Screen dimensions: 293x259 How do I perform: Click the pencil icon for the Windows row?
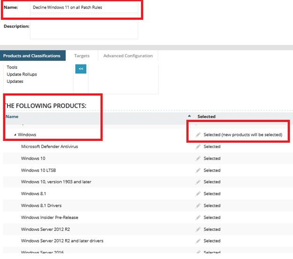[x=198, y=134]
